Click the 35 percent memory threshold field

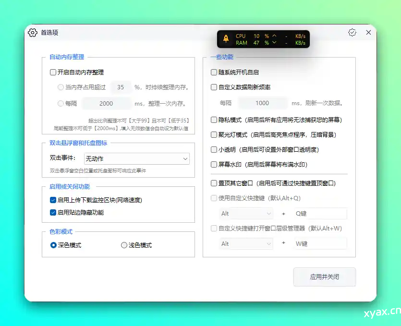pyautogui.click(x=121, y=87)
